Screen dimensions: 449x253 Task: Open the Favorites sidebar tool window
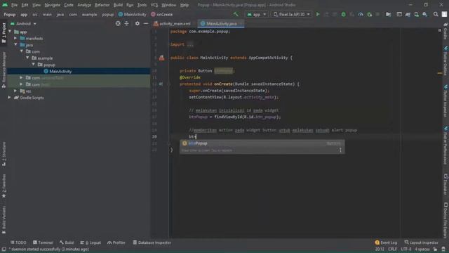click(4, 186)
